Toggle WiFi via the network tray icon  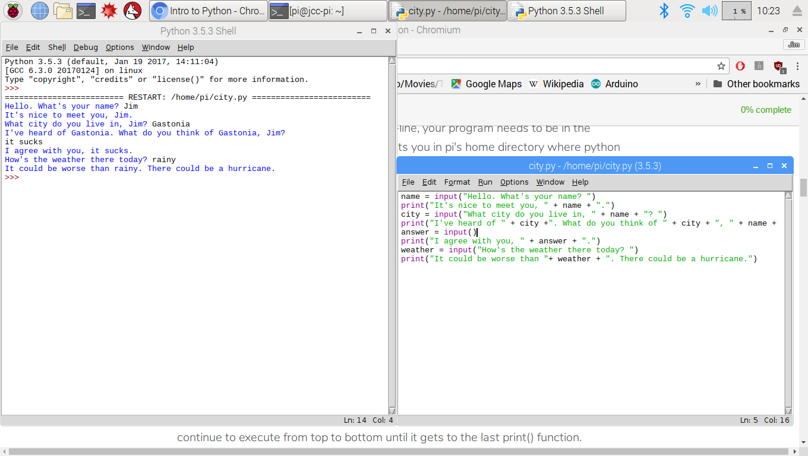(x=686, y=10)
